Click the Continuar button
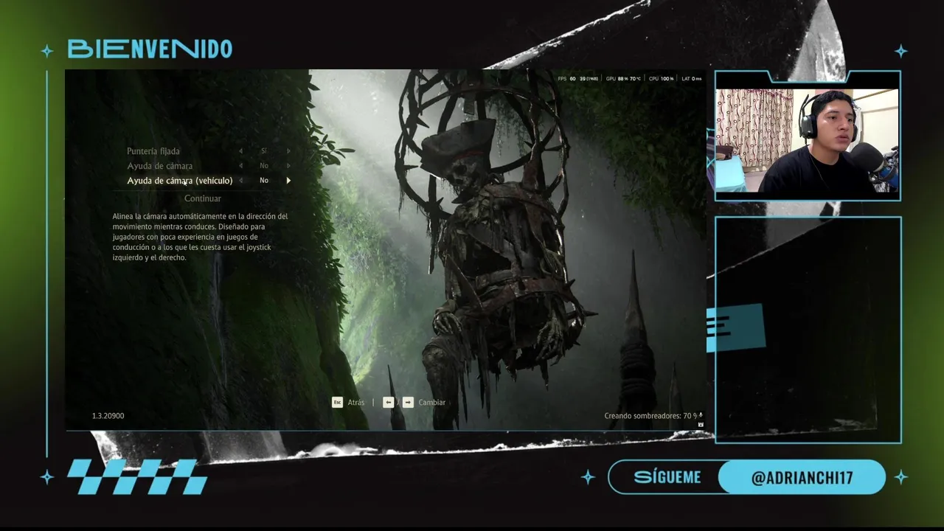This screenshot has height=531, width=944. tap(203, 198)
